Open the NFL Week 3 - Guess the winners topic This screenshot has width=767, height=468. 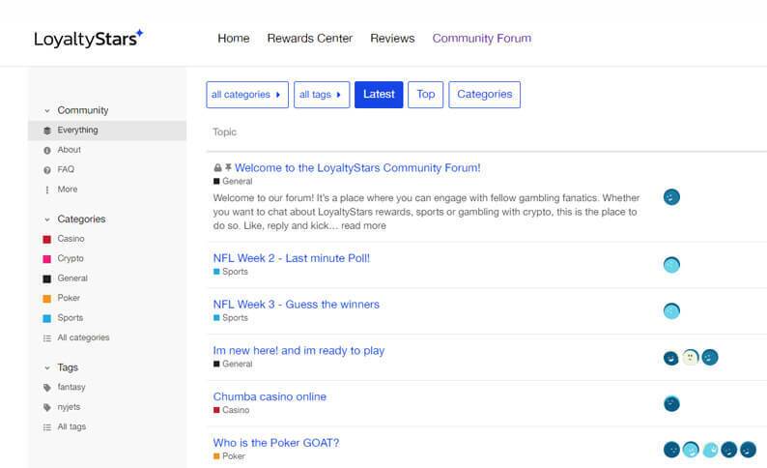point(296,305)
